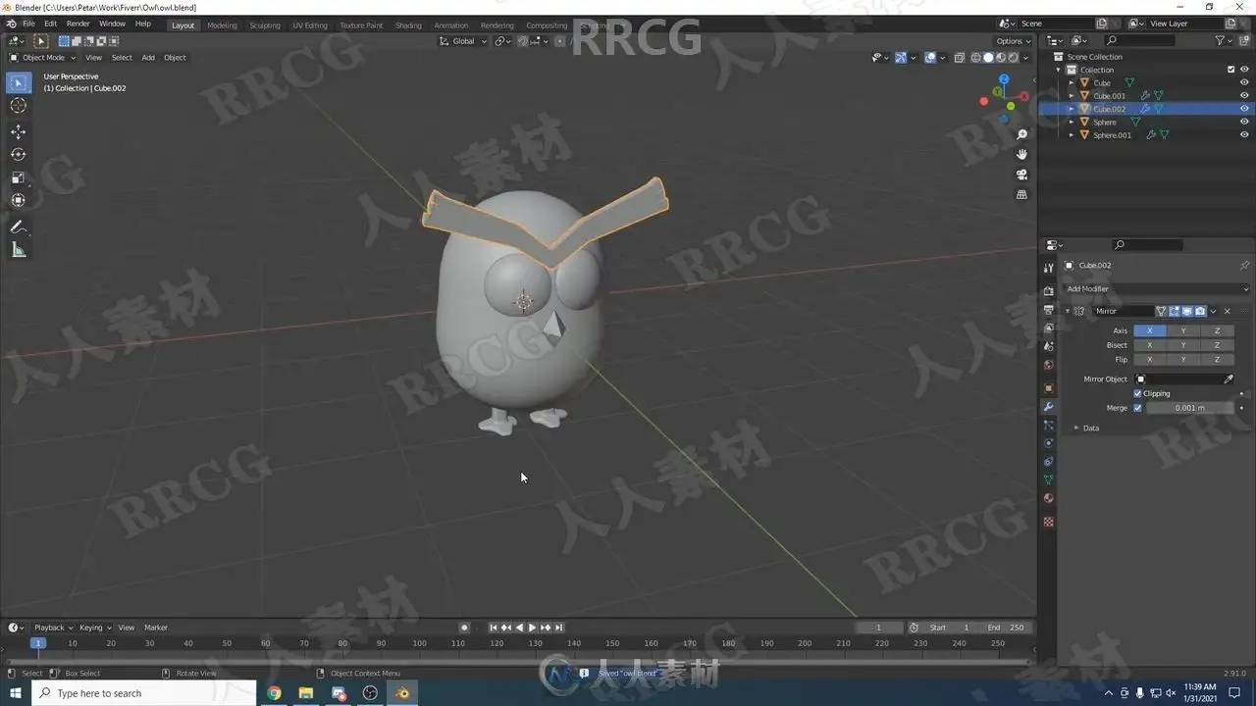This screenshot has height=706, width=1256.
Task: Open the viewport Select menu
Action: (x=122, y=58)
